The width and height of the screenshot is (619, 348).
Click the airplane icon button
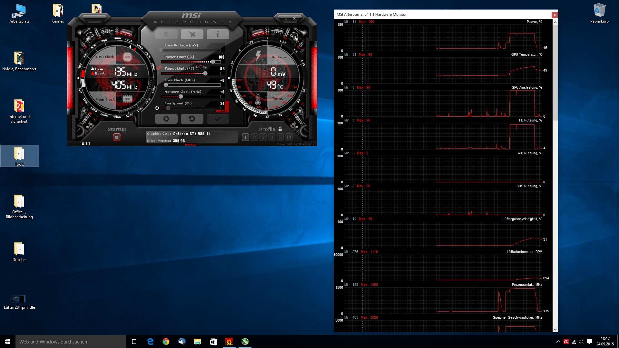point(192,34)
